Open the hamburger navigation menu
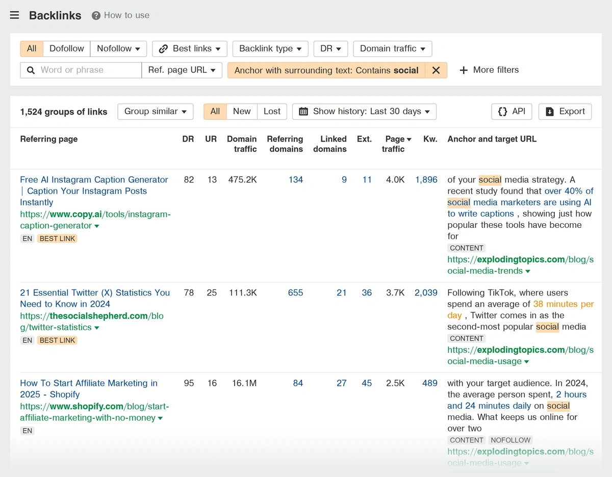 [x=14, y=15]
